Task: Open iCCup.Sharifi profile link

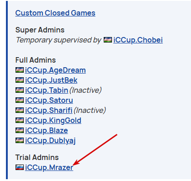Action: coord(48,111)
